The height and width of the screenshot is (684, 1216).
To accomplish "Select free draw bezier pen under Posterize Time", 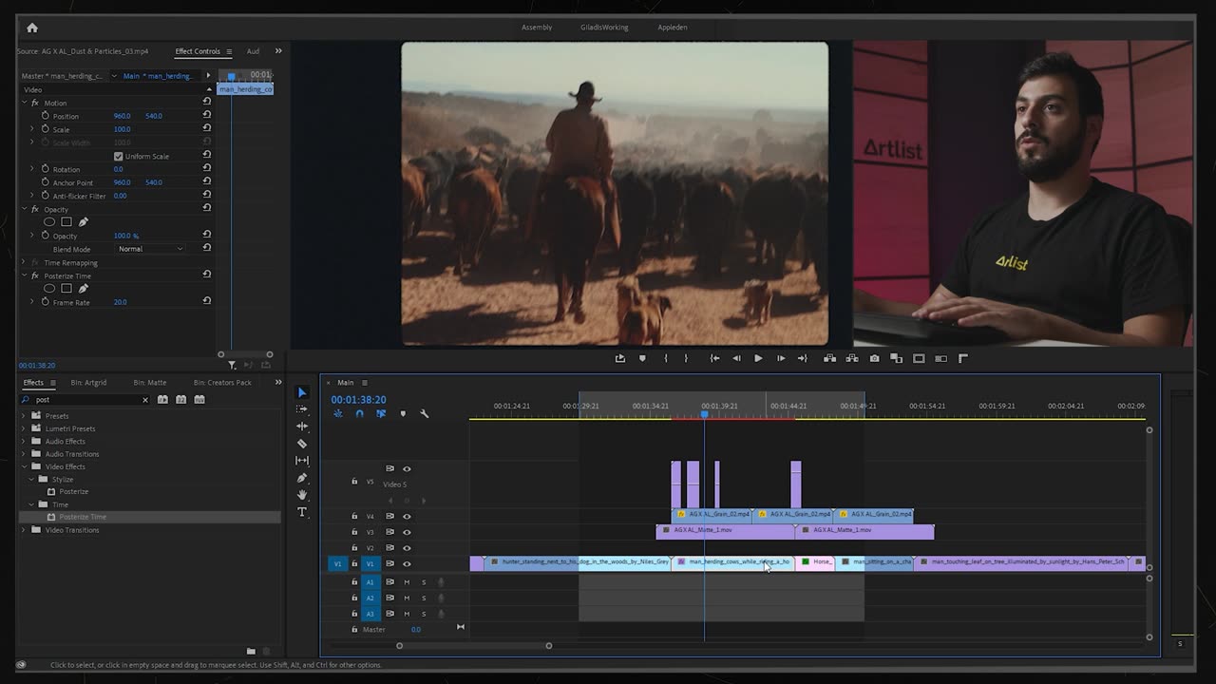I will pyautogui.click(x=84, y=289).
